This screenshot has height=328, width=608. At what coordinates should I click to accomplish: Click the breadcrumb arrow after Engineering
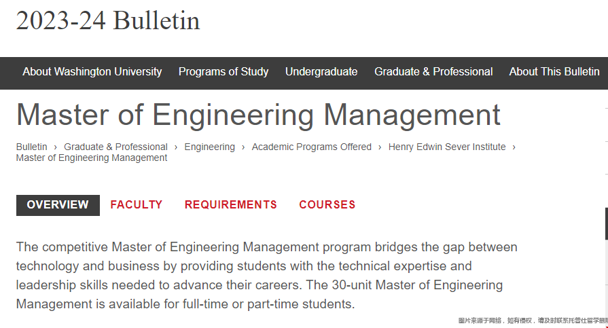(243, 147)
